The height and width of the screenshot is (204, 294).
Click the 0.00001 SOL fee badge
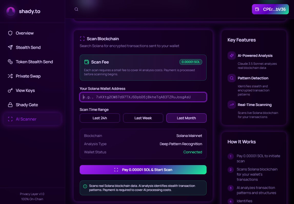pos(191,62)
